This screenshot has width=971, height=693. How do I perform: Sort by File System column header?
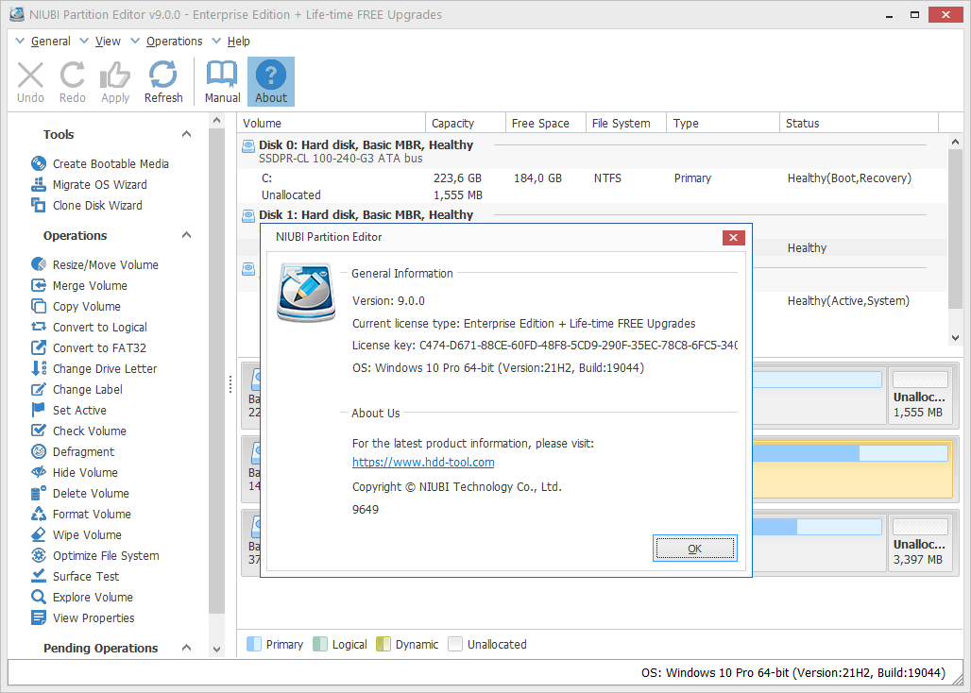(x=626, y=123)
